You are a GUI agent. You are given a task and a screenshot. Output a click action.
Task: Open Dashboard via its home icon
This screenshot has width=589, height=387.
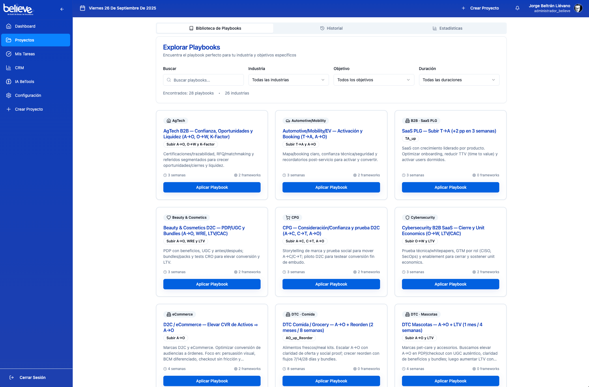coord(9,26)
